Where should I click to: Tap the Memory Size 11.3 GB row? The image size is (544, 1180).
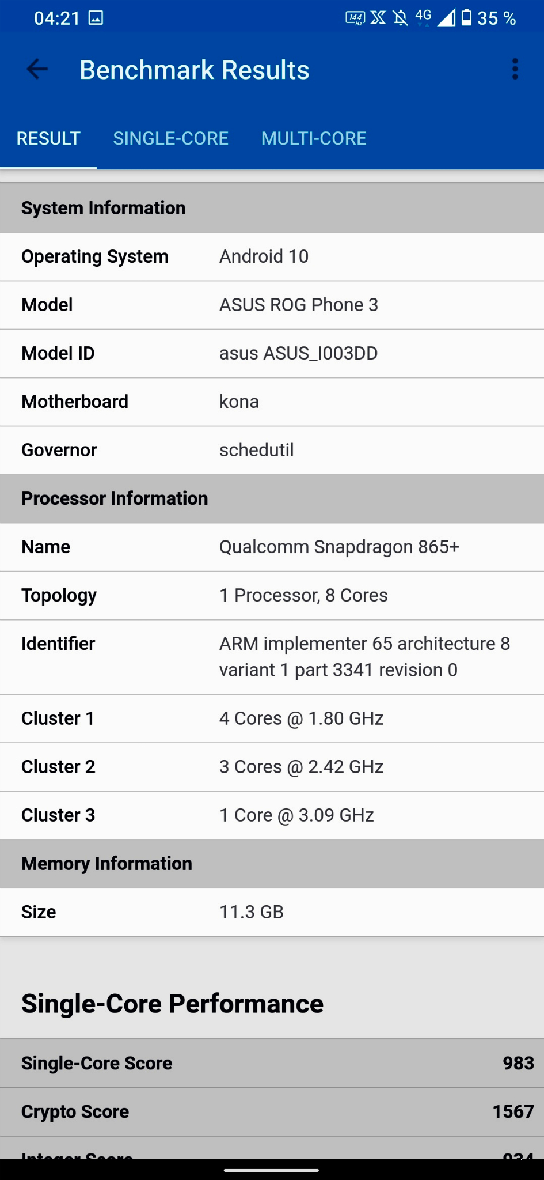point(272,912)
